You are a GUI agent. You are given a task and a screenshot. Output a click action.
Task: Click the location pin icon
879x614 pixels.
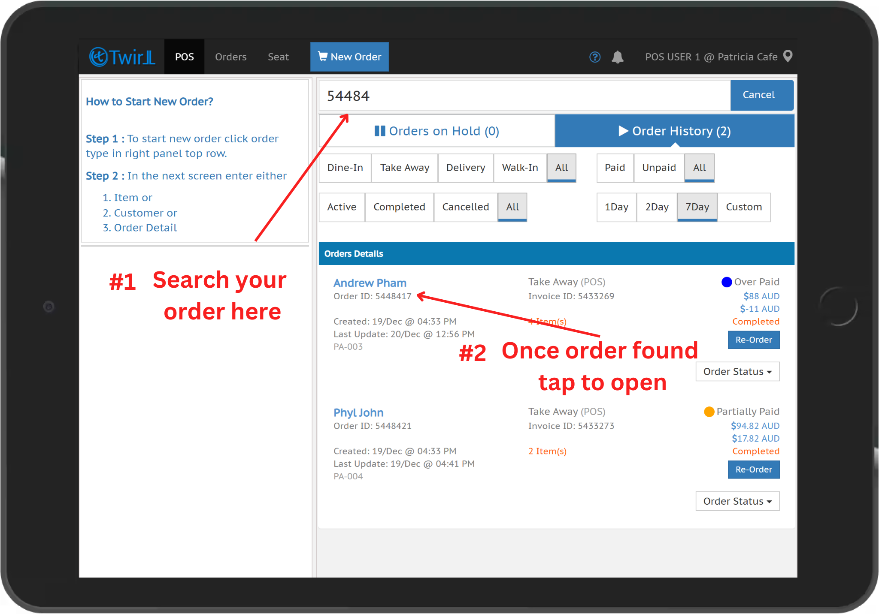[788, 56]
